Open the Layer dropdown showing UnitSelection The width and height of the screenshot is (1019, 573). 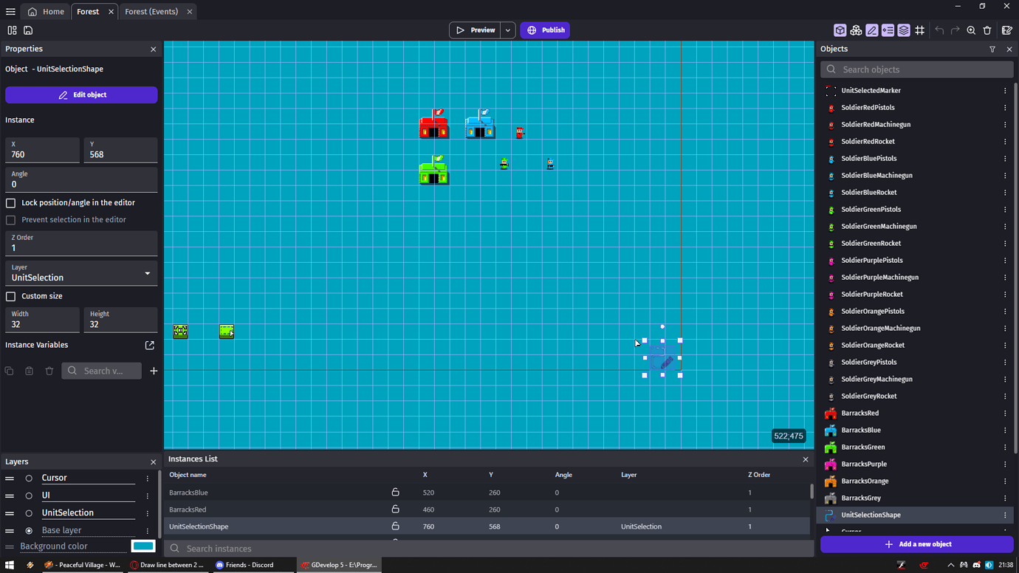click(x=81, y=273)
